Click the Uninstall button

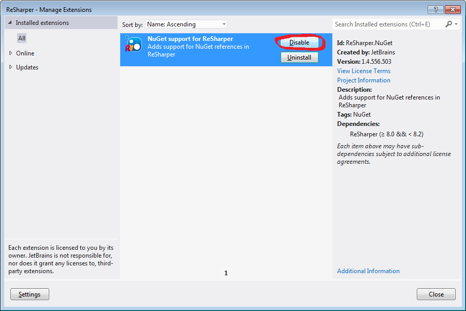(x=299, y=58)
